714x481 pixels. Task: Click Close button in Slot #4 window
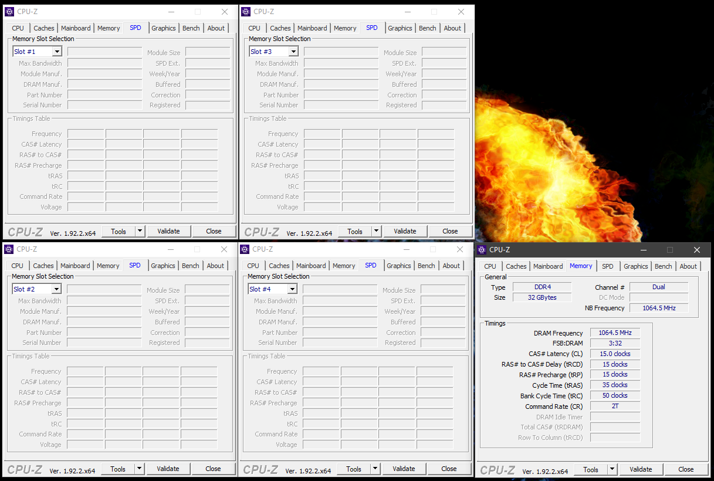coord(449,469)
